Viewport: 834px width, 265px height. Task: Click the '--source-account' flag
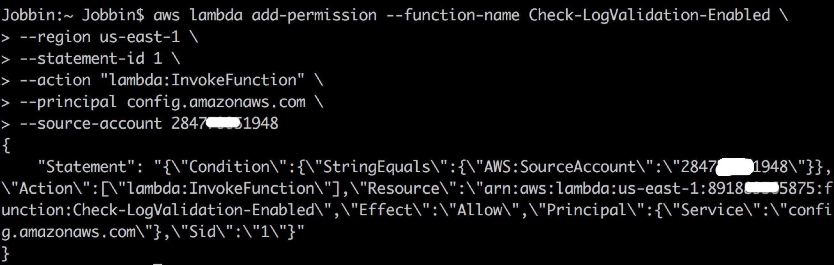[x=91, y=123]
